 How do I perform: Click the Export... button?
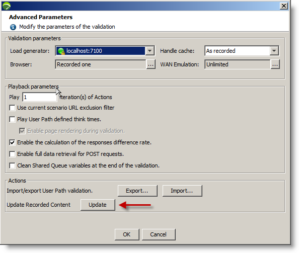(x=137, y=191)
